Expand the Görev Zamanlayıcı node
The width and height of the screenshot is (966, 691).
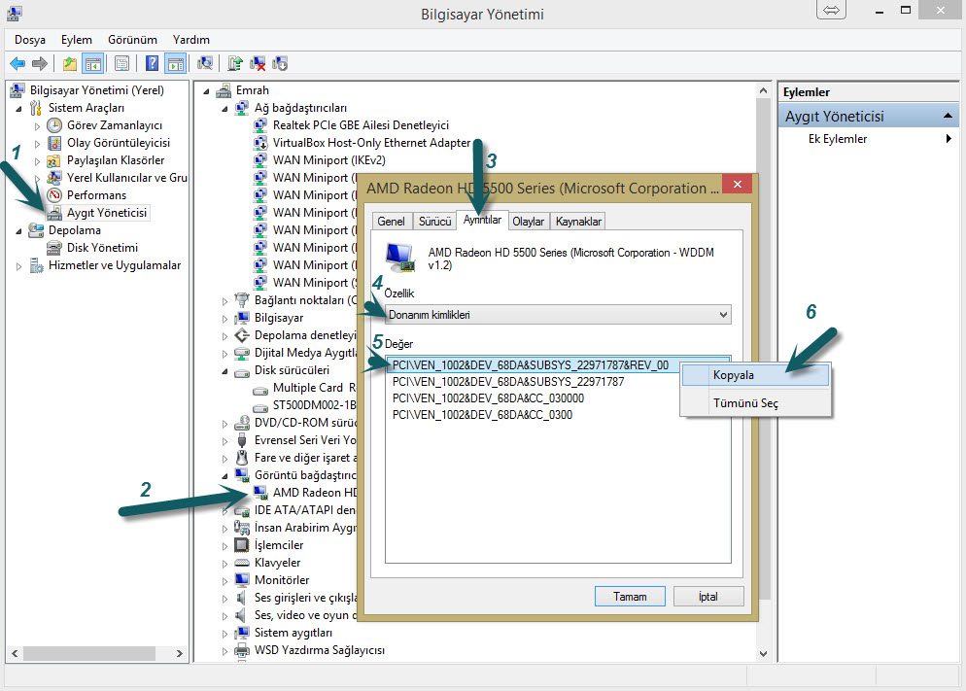click(x=38, y=126)
